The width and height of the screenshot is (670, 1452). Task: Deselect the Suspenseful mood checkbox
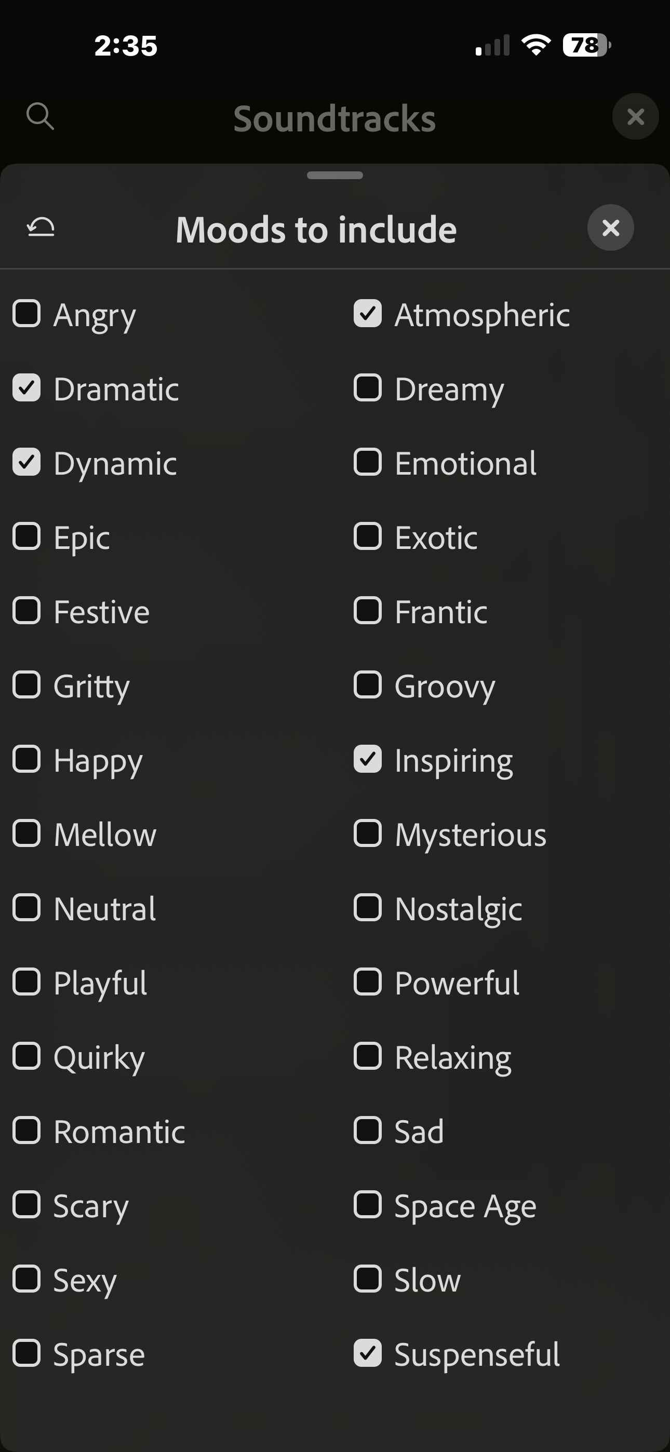tap(368, 1354)
